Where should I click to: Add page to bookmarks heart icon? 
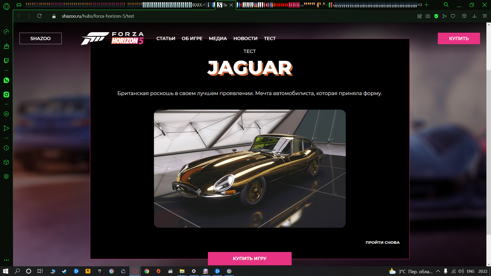pyautogui.click(x=453, y=16)
